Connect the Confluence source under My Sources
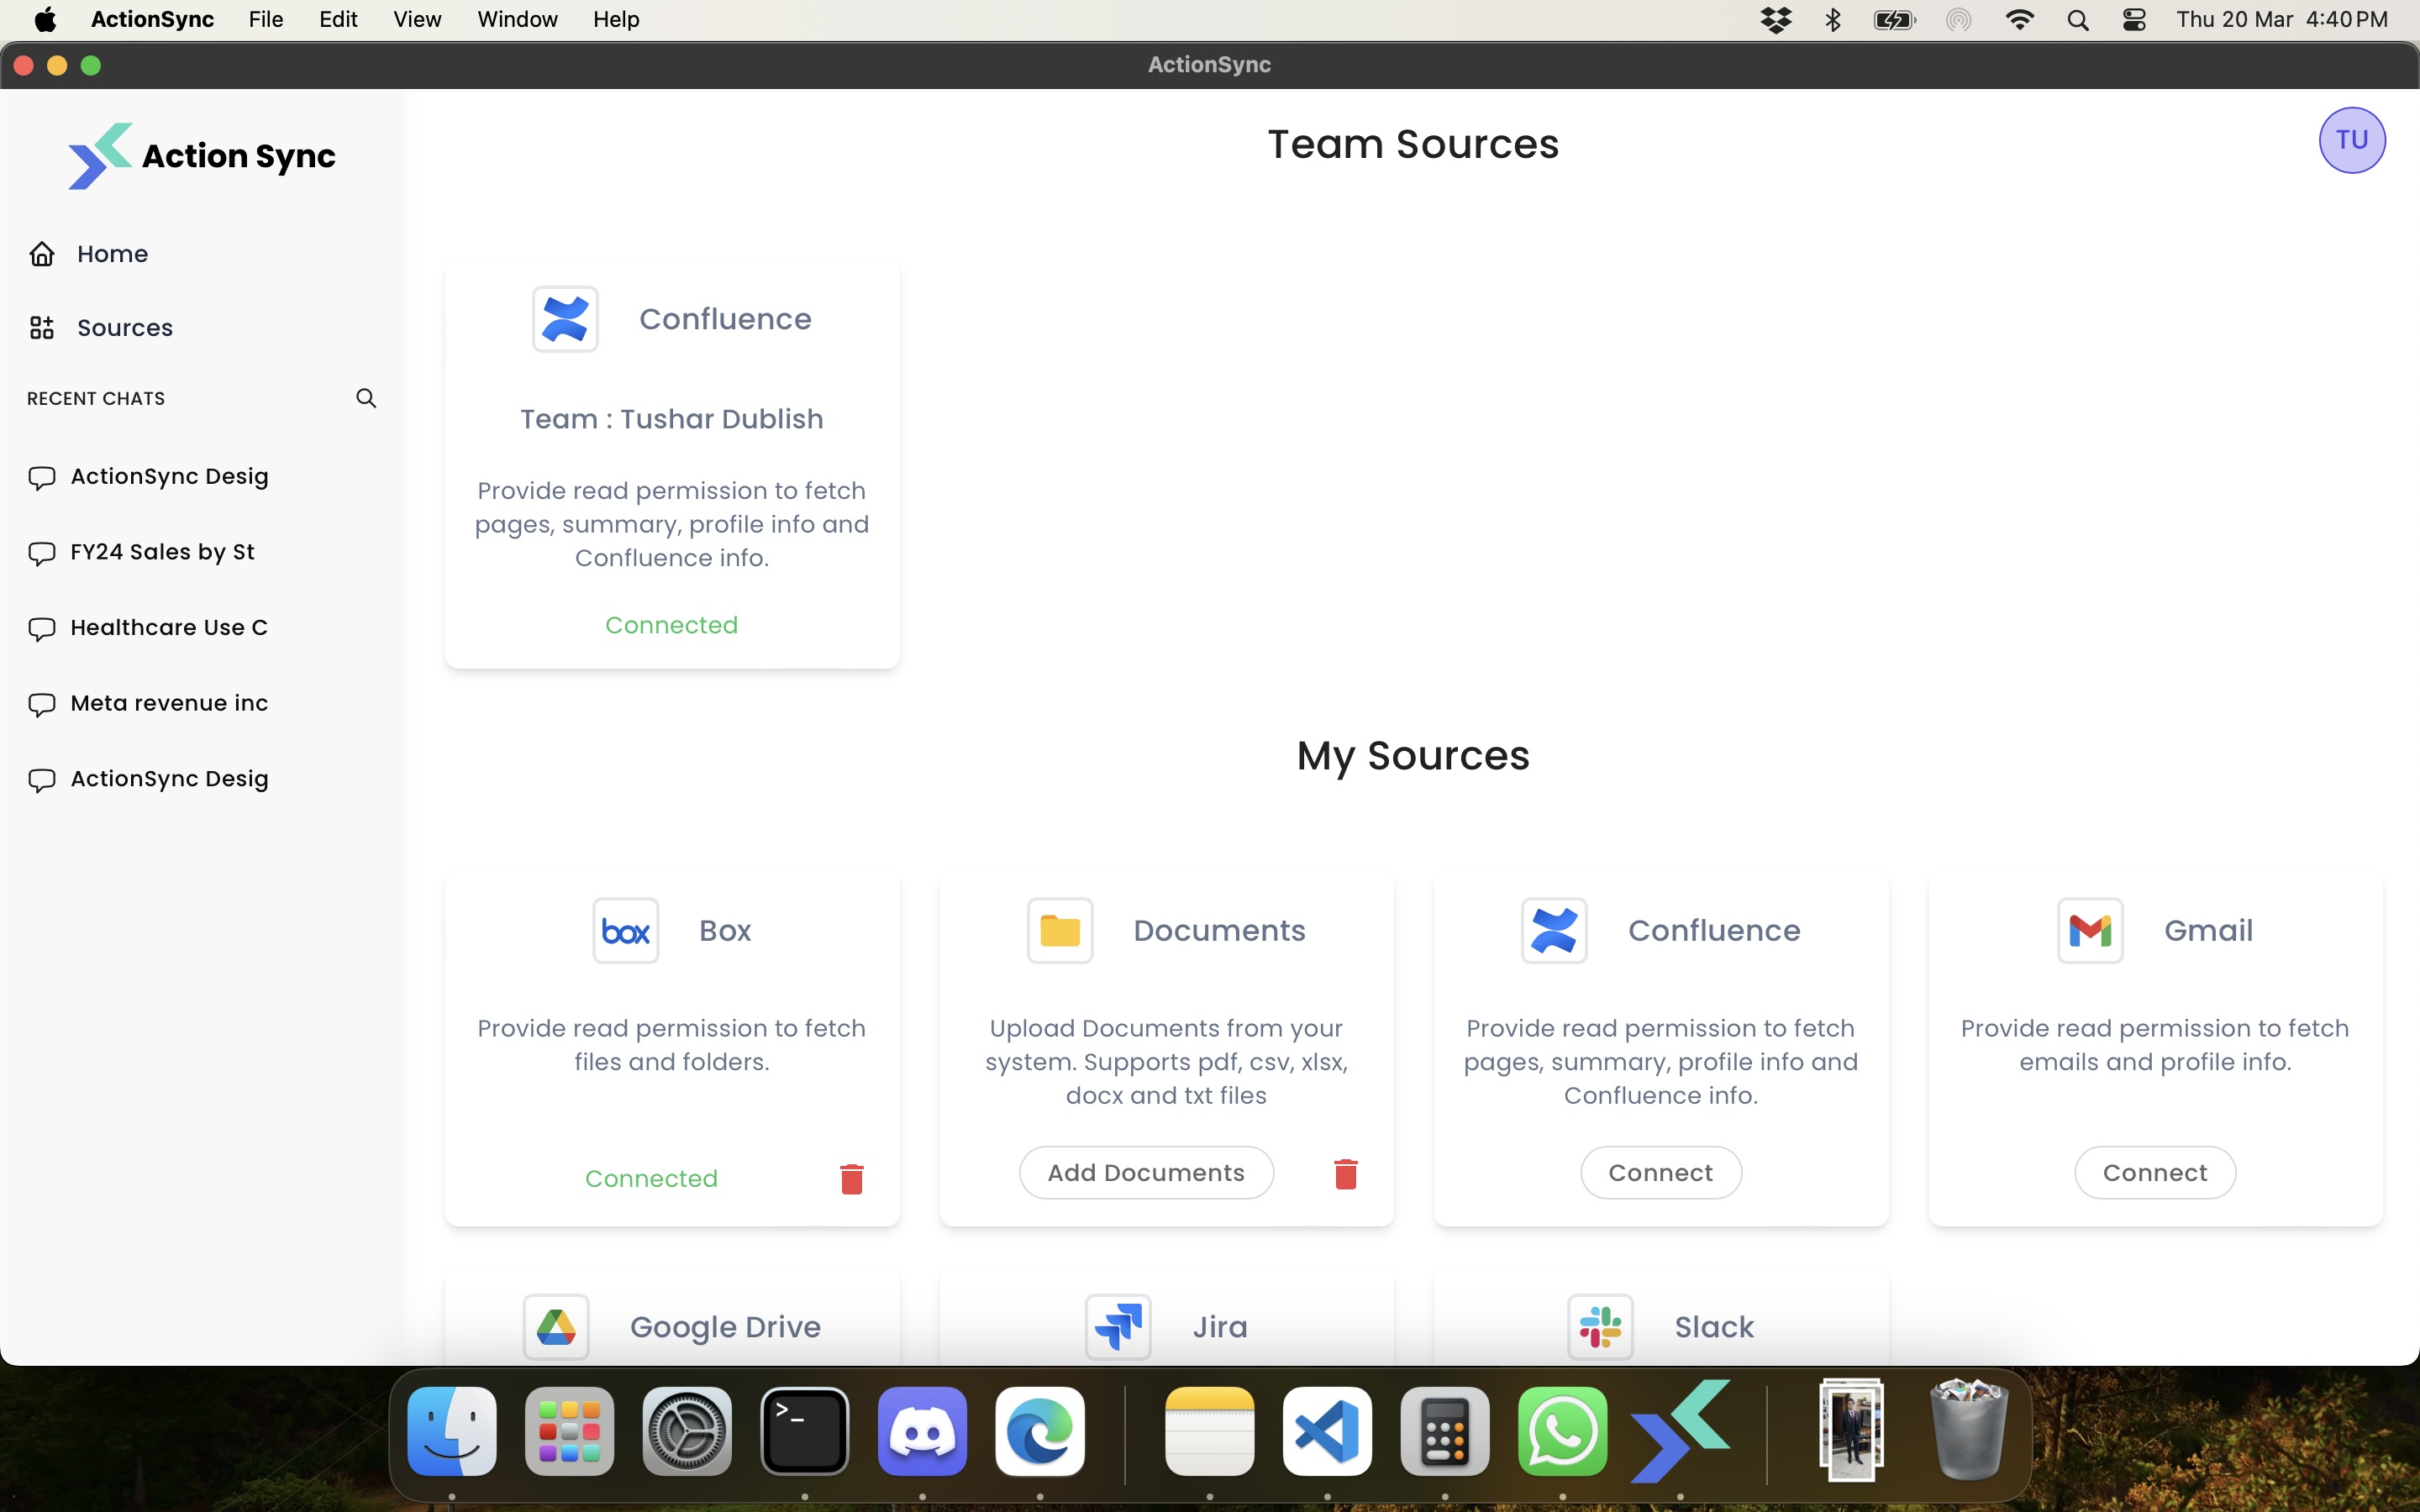The image size is (2420, 1512). tap(1660, 1172)
